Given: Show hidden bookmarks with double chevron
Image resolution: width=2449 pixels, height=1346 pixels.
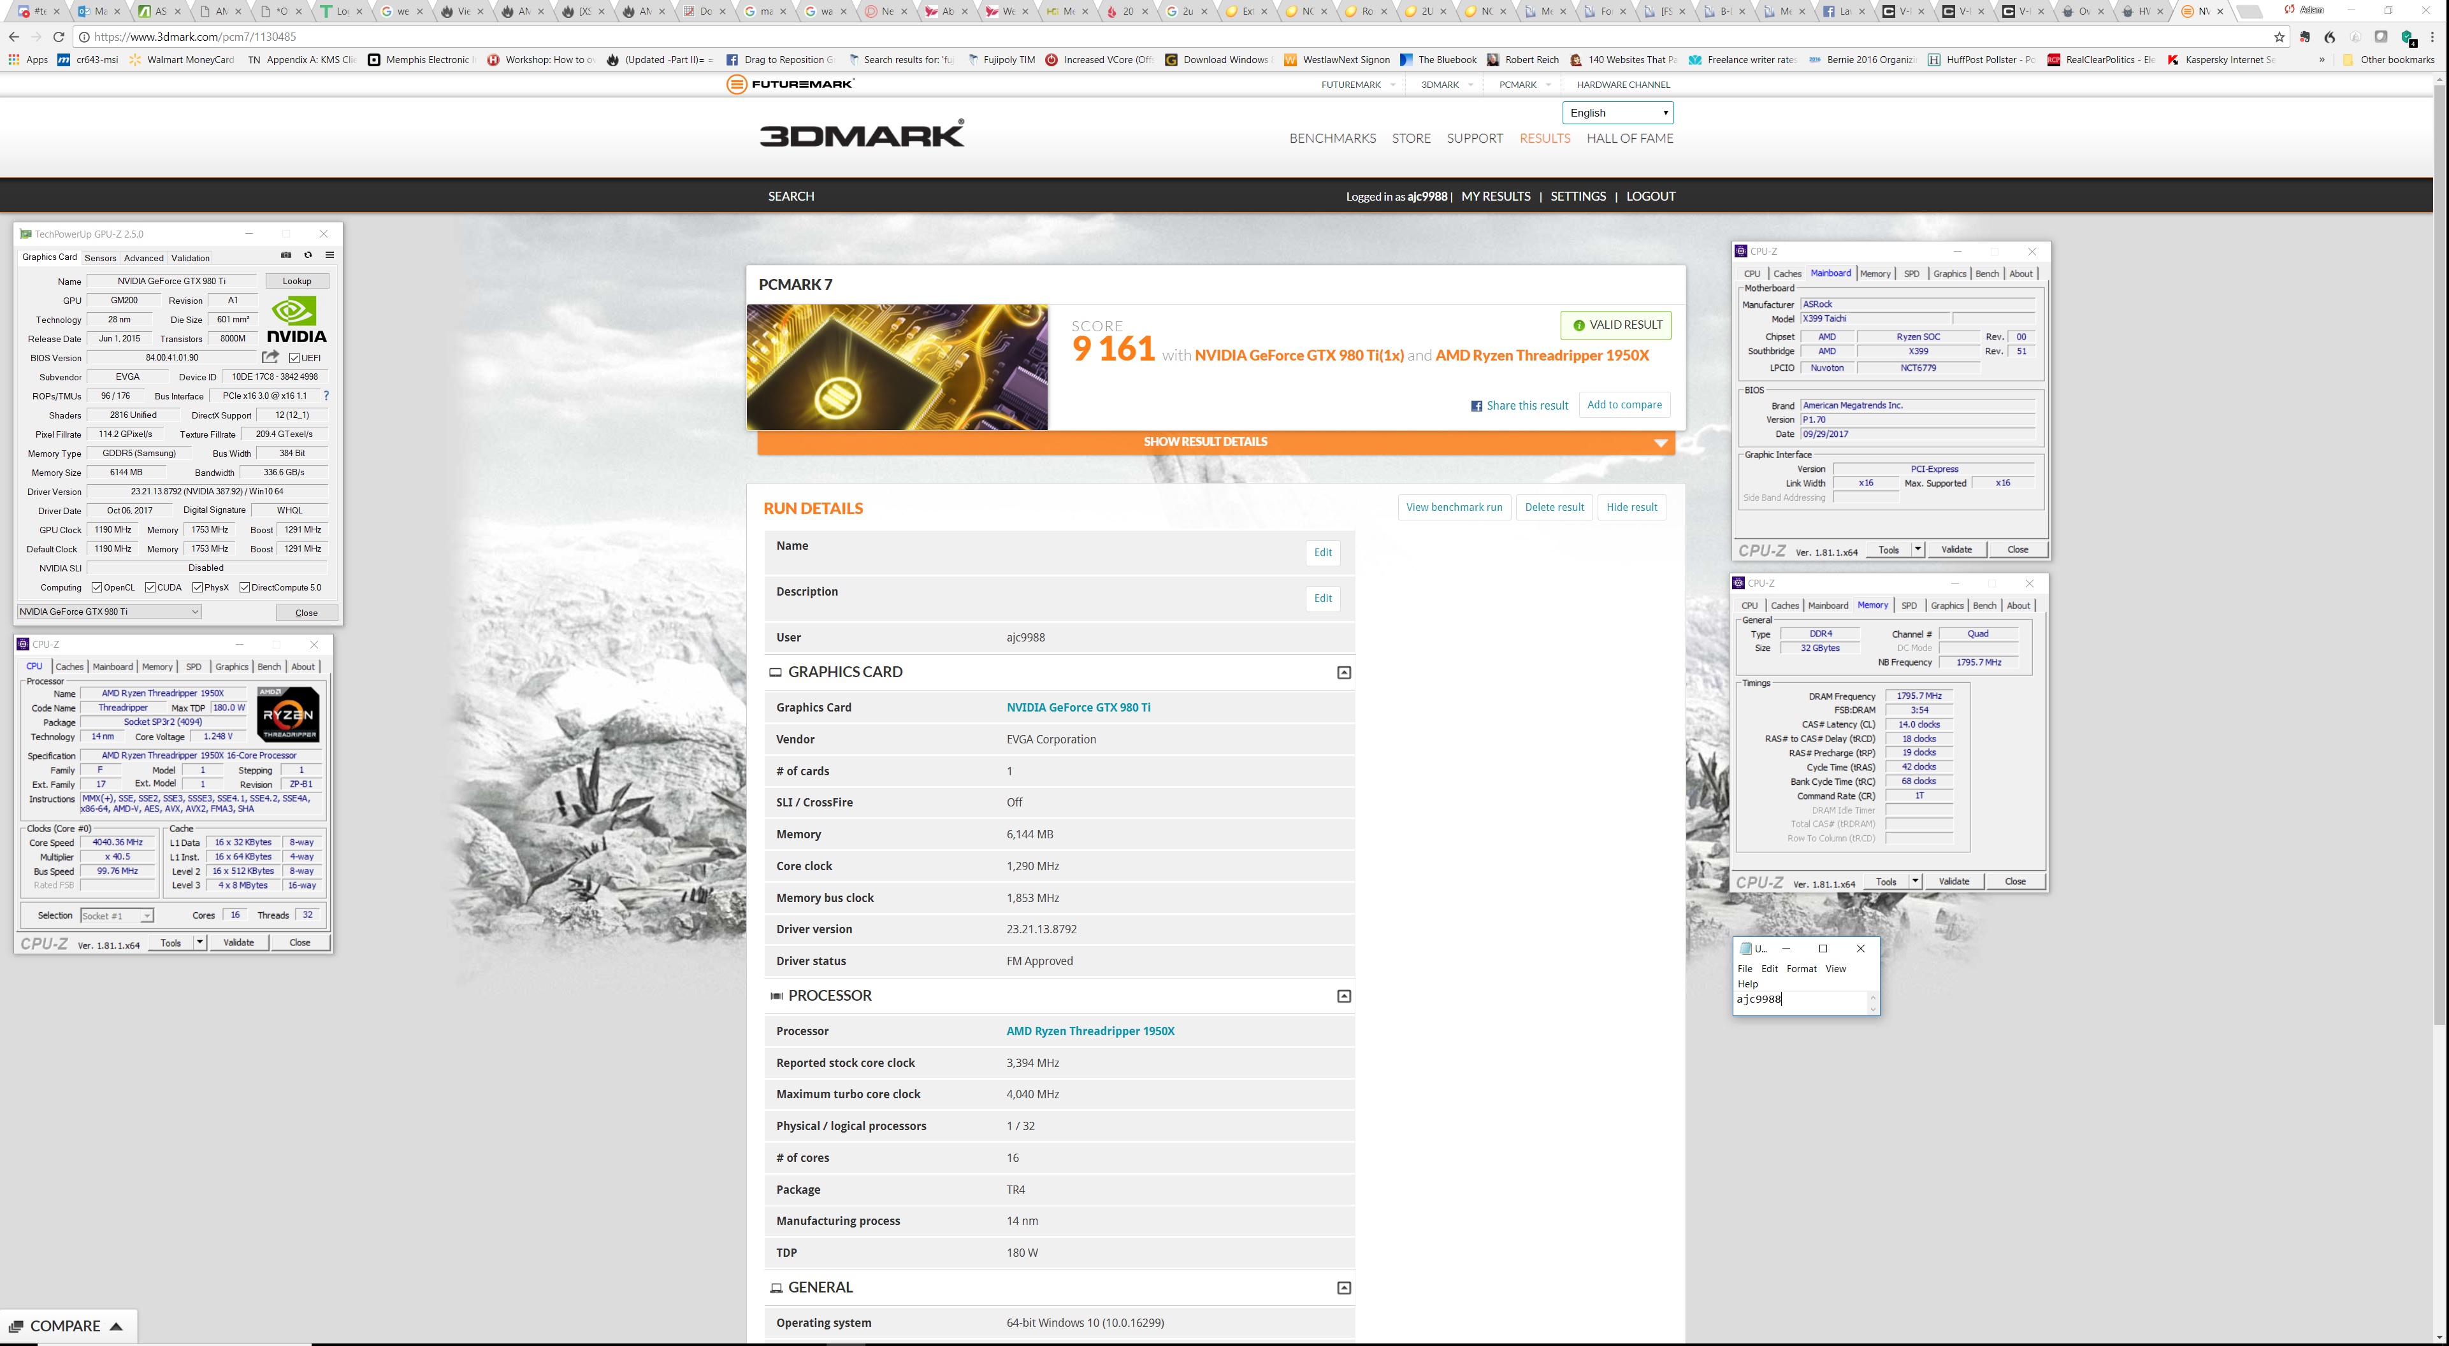Looking at the screenshot, I should coord(2322,60).
